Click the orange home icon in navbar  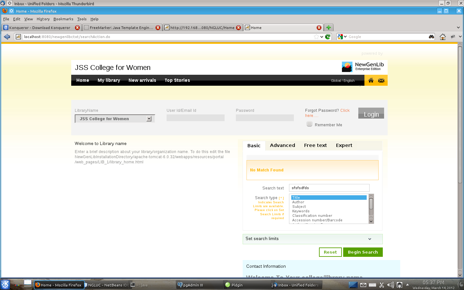click(x=371, y=80)
